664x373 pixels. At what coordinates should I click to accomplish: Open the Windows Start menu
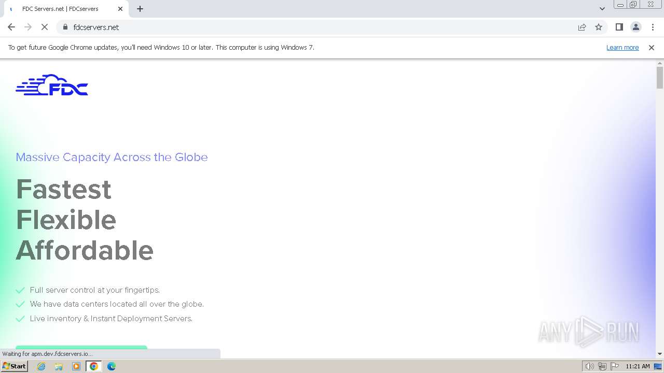(14, 366)
